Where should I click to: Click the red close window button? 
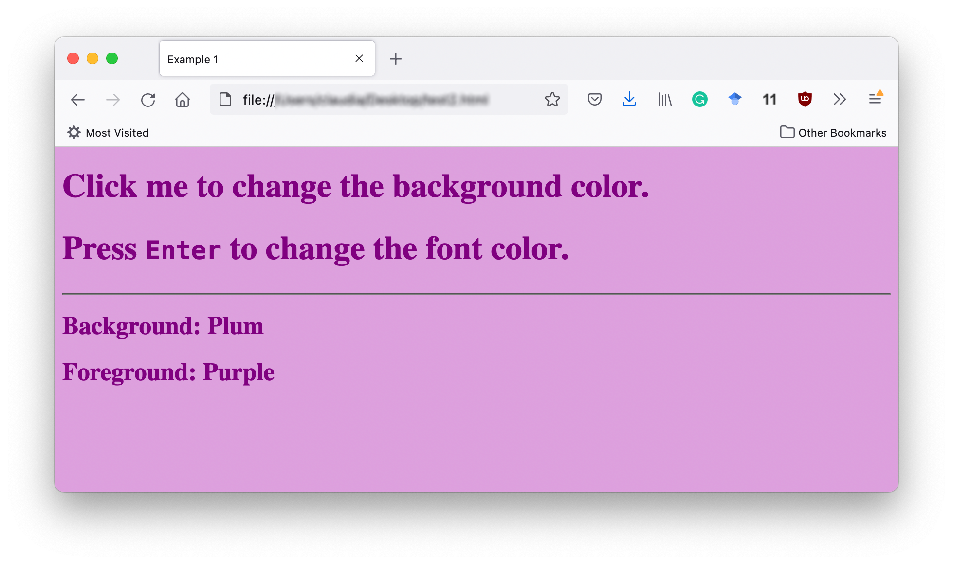point(73,58)
